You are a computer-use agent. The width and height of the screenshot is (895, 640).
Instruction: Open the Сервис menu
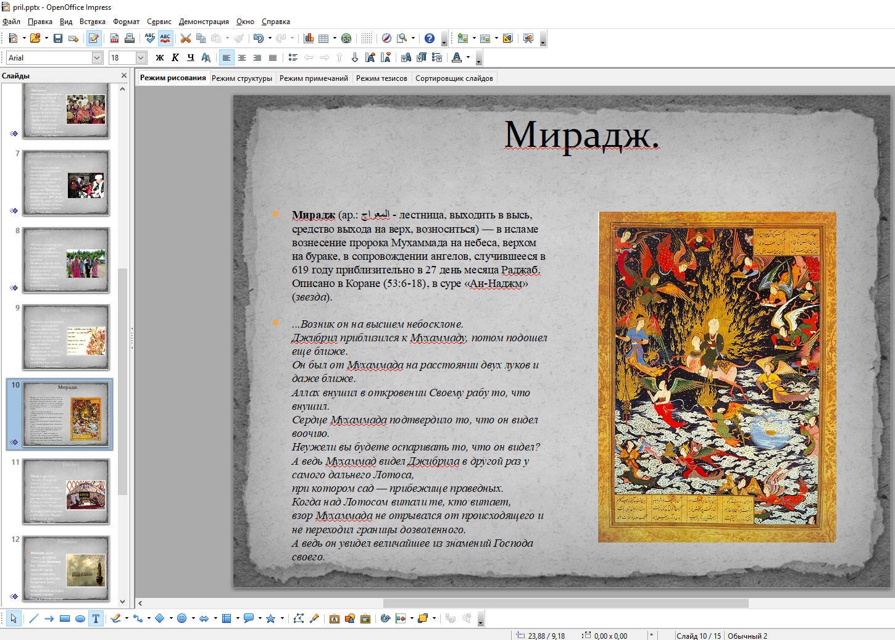159,22
